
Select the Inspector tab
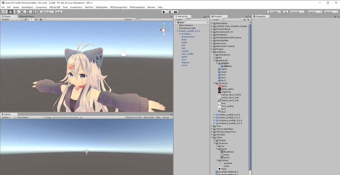click(261, 16)
